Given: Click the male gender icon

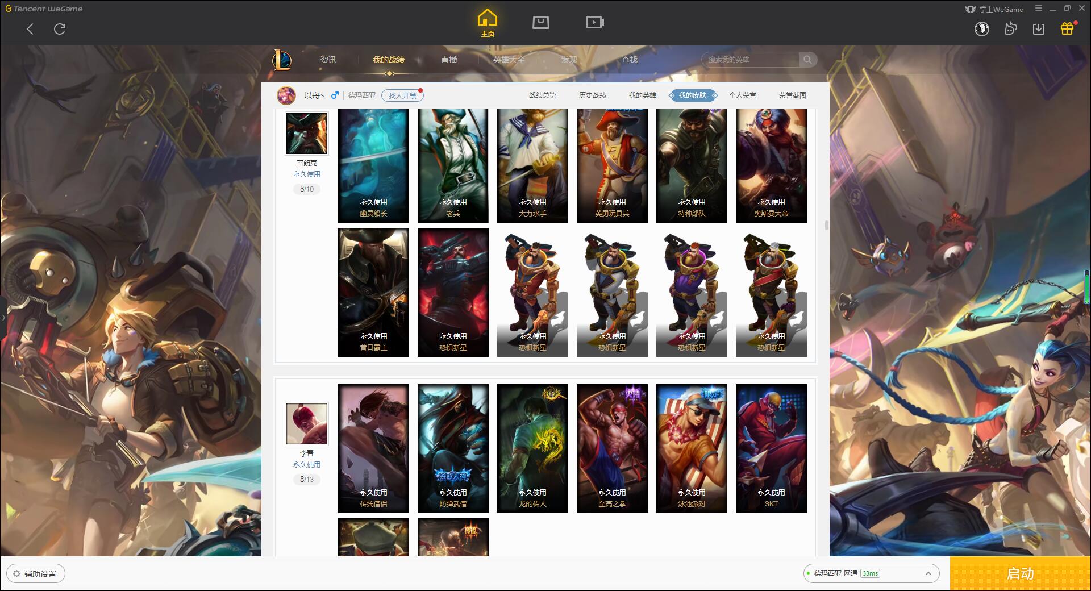Looking at the screenshot, I should (x=335, y=95).
